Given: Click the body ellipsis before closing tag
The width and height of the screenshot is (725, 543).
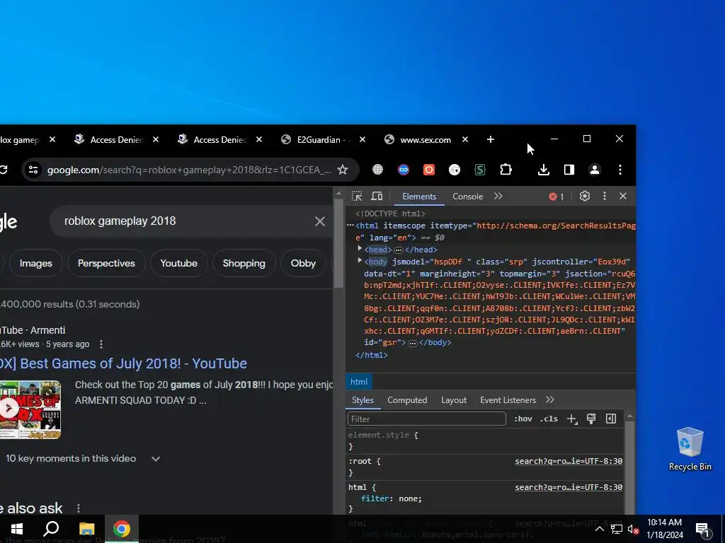Looking at the screenshot, I should tap(413, 343).
